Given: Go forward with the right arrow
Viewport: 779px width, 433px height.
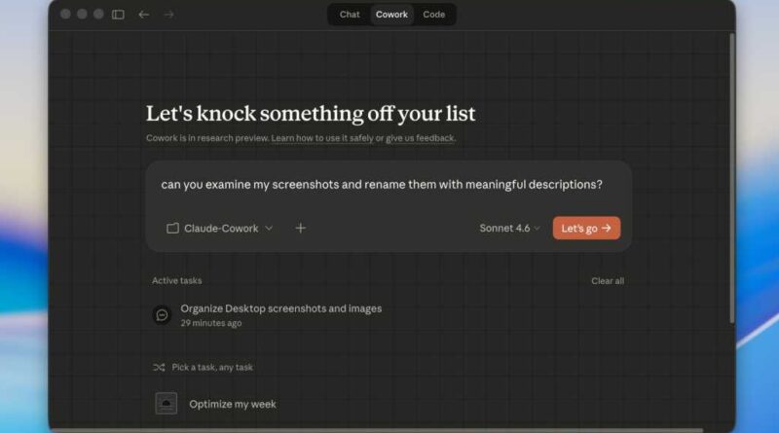Looking at the screenshot, I should coord(169,15).
